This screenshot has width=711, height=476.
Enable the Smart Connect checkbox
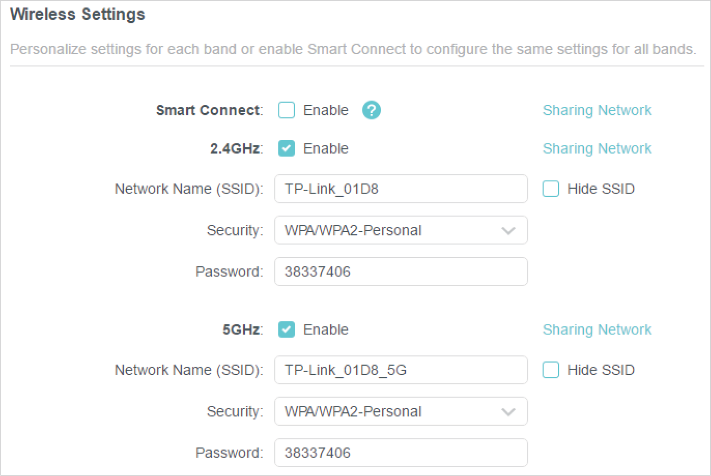point(287,110)
